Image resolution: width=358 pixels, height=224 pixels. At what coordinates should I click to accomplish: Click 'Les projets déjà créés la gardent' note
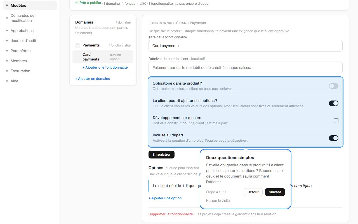236,214
